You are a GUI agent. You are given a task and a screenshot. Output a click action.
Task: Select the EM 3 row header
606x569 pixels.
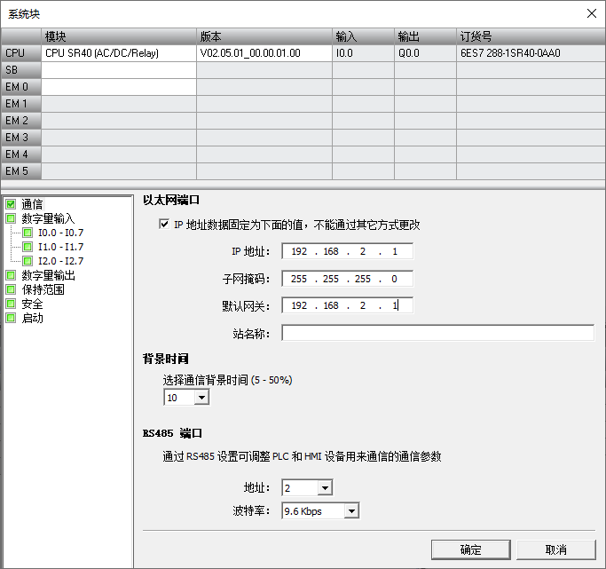click(21, 138)
